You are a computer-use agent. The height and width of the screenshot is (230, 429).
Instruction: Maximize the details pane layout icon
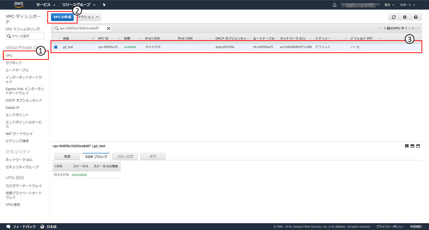[x=418, y=146]
